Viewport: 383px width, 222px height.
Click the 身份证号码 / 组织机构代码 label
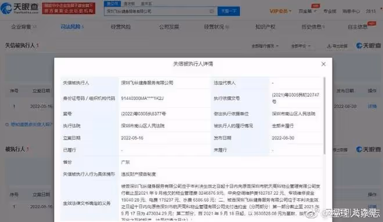[x=89, y=98]
